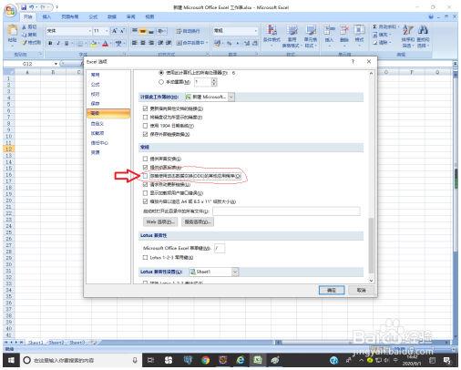Select the use all processors radio button
This screenshot has width=461, height=370.
(x=161, y=73)
